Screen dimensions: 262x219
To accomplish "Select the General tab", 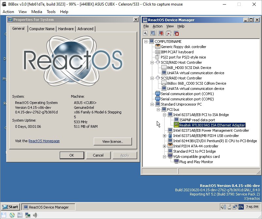I will tap(18, 28).
